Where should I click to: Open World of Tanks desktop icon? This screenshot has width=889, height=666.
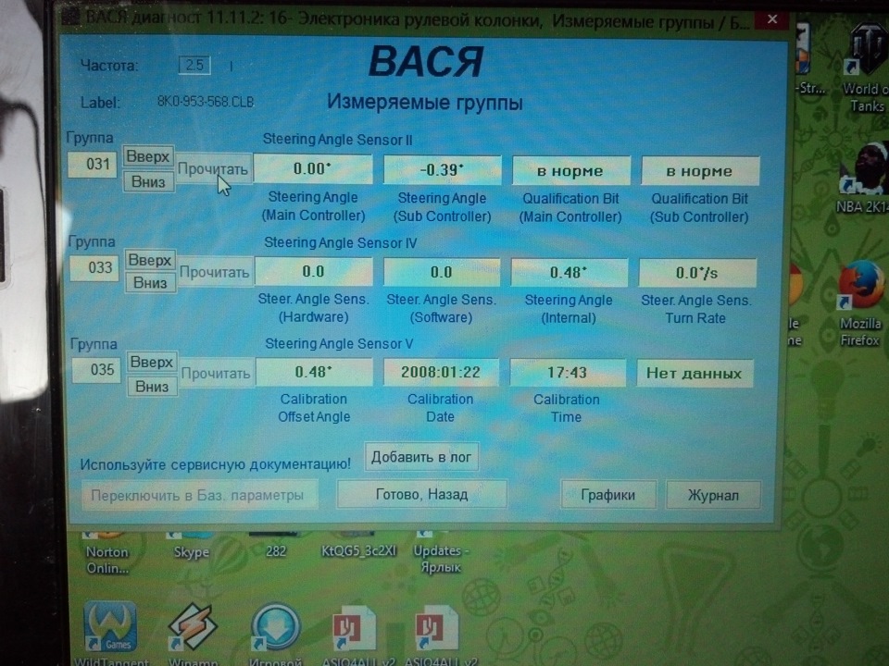866,68
